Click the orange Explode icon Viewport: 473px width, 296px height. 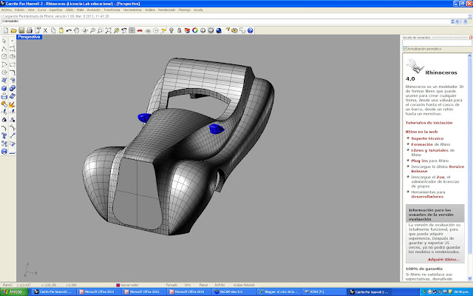pos(12,104)
